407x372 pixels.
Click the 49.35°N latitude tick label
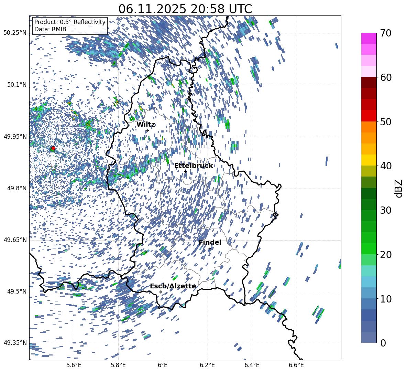click(x=15, y=343)
